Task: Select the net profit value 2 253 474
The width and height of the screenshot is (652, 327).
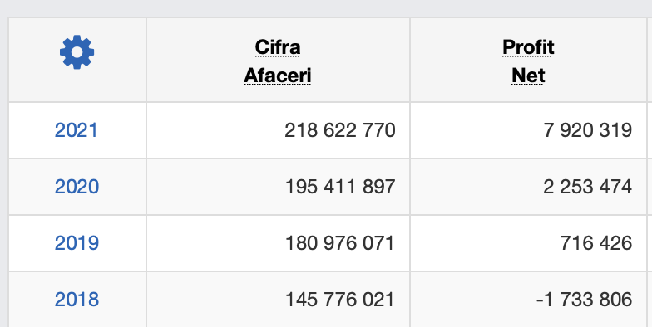Action: pyautogui.click(x=587, y=187)
